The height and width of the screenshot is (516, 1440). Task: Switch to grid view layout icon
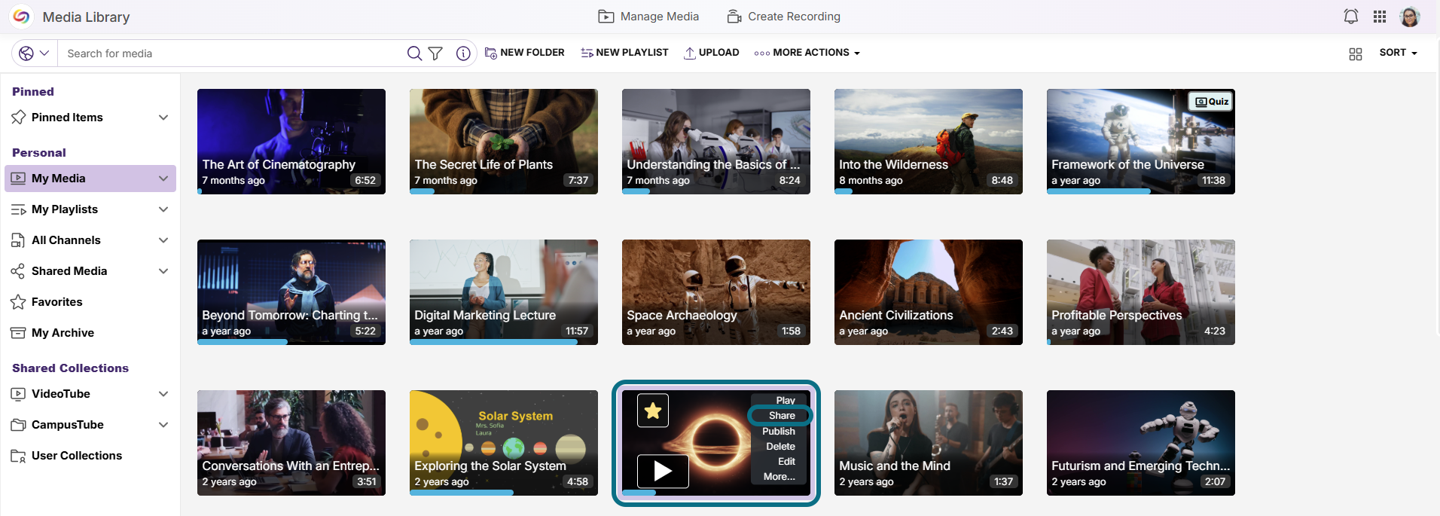pos(1356,53)
